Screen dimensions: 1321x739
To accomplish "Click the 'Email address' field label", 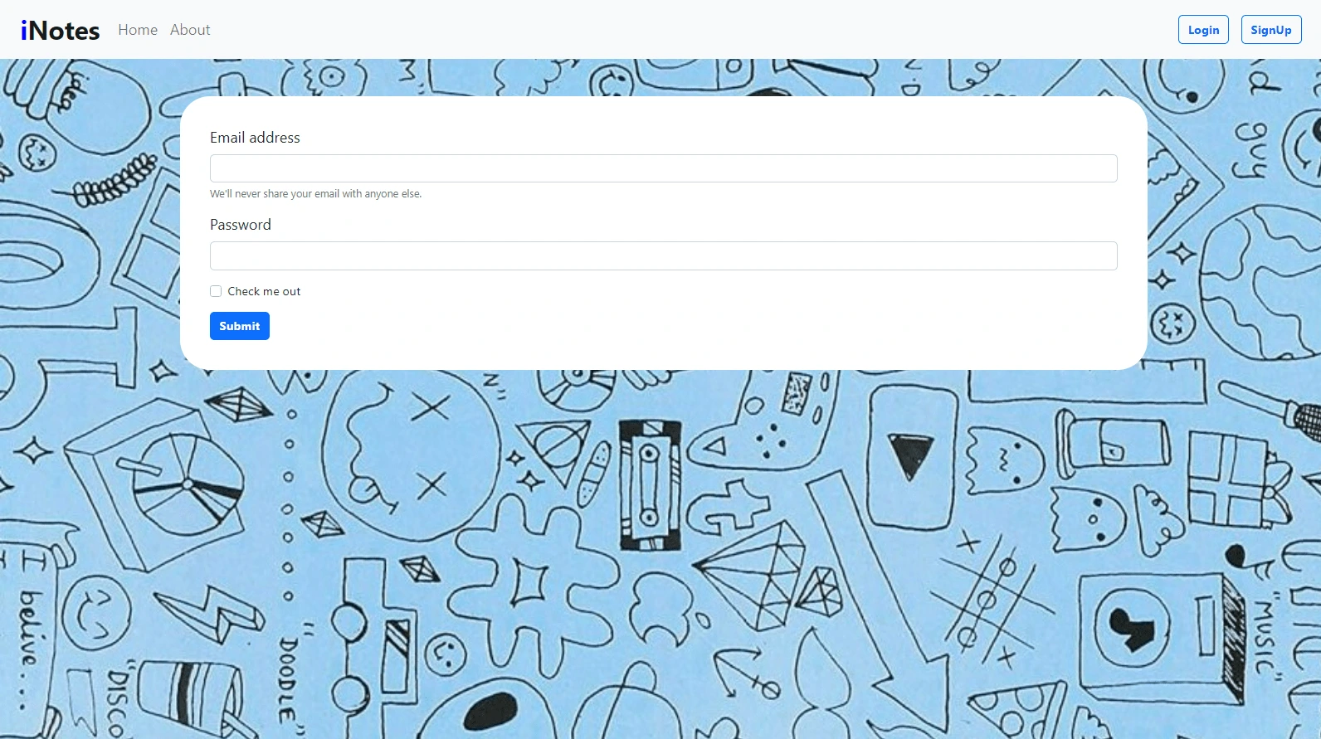I will click(255, 138).
